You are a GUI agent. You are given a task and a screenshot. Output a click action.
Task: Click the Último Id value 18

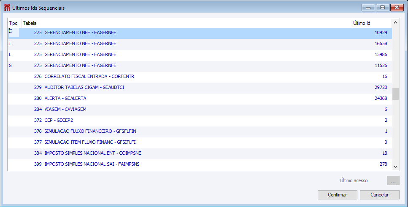point(385,153)
